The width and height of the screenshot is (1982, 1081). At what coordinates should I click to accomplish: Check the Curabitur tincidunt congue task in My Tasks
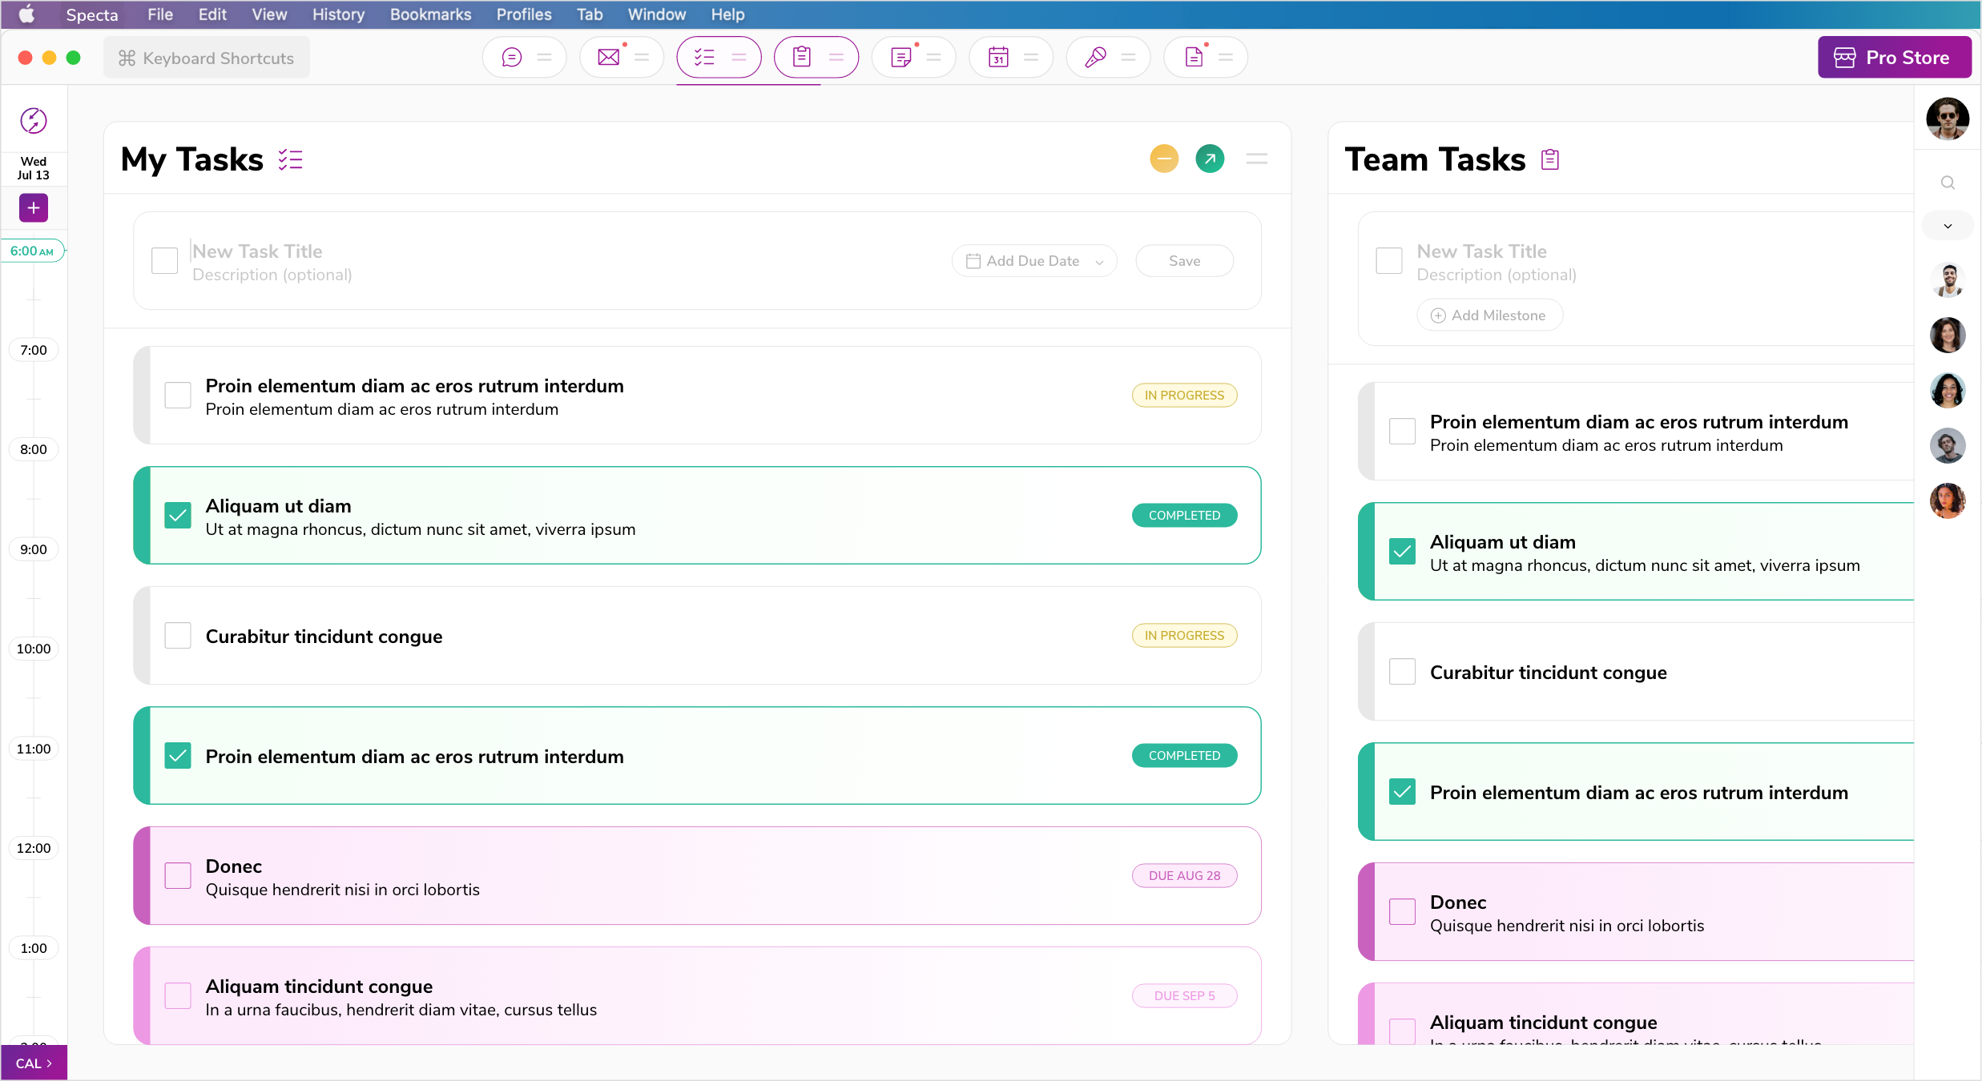178,635
